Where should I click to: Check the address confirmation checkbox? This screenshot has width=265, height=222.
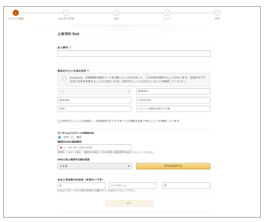click(59, 121)
